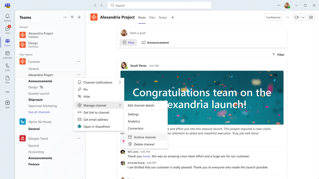Open pinned Alexandria Project channel
The width and height of the screenshot is (319, 179).
(x=50, y=35)
